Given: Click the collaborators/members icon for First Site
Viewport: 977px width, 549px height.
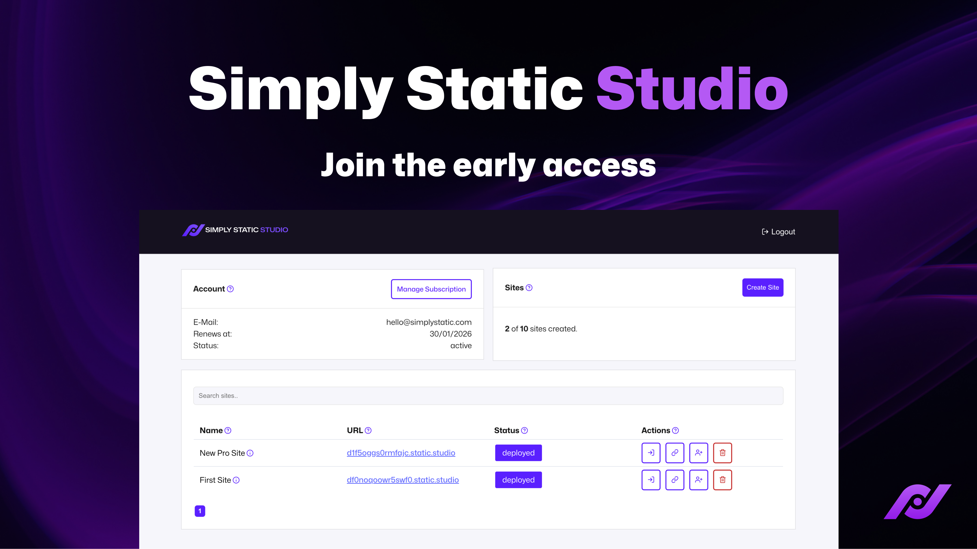Looking at the screenshot, I should pos(699,479).
